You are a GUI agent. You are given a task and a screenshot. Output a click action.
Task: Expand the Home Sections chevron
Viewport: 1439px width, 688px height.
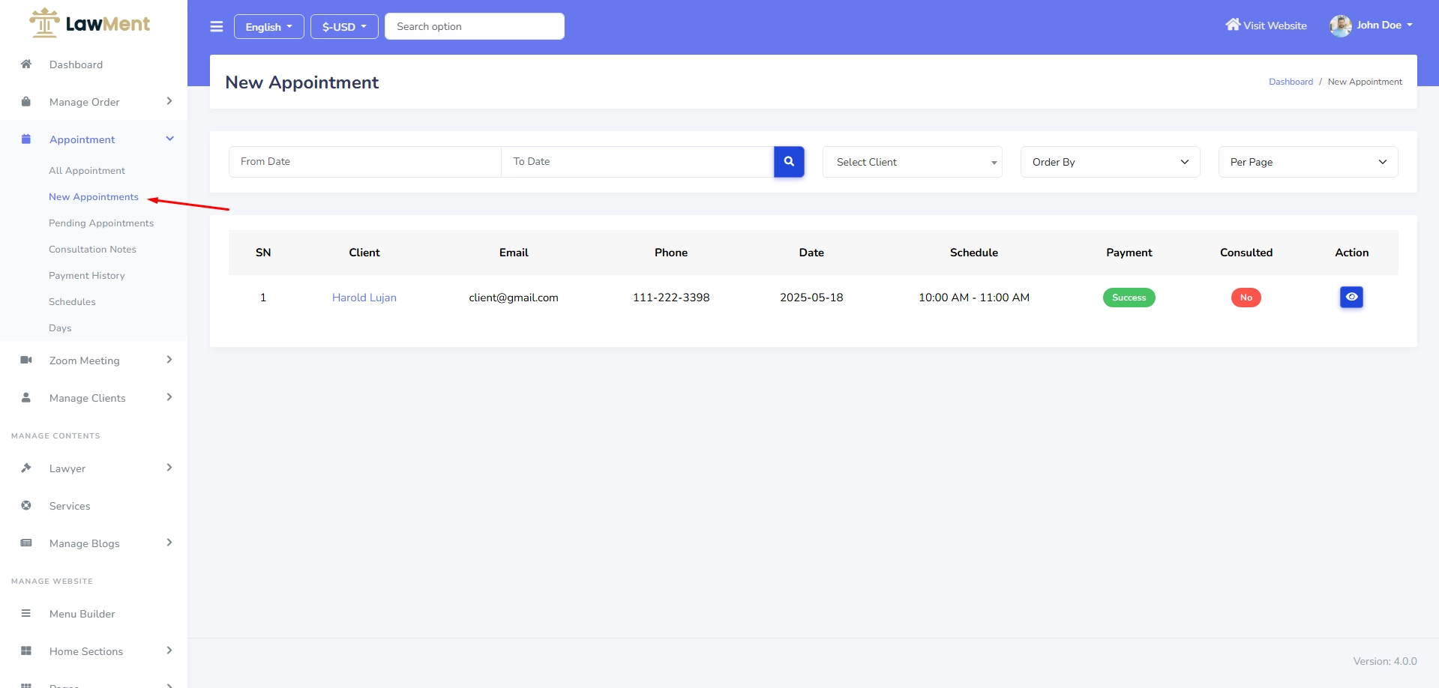tap(169, 651)
